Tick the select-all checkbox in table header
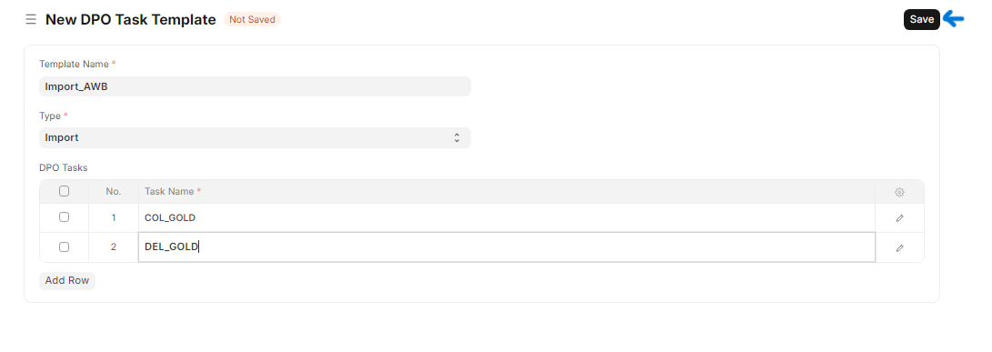The width and height of the screenshot is (992, 352). tap(64, 191)
